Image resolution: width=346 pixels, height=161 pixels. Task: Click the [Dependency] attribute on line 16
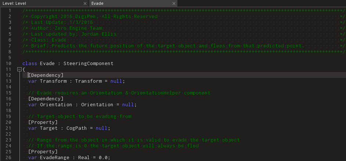click(x=46, y=99)
